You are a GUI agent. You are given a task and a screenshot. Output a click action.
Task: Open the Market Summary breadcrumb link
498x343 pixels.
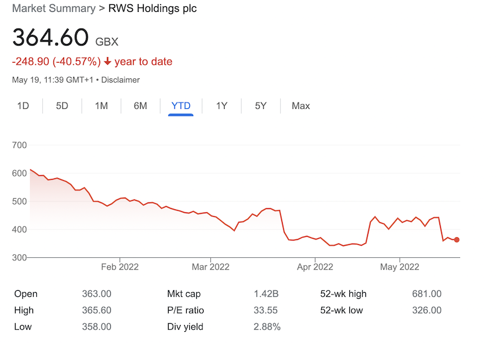click(x=54, y=8)
